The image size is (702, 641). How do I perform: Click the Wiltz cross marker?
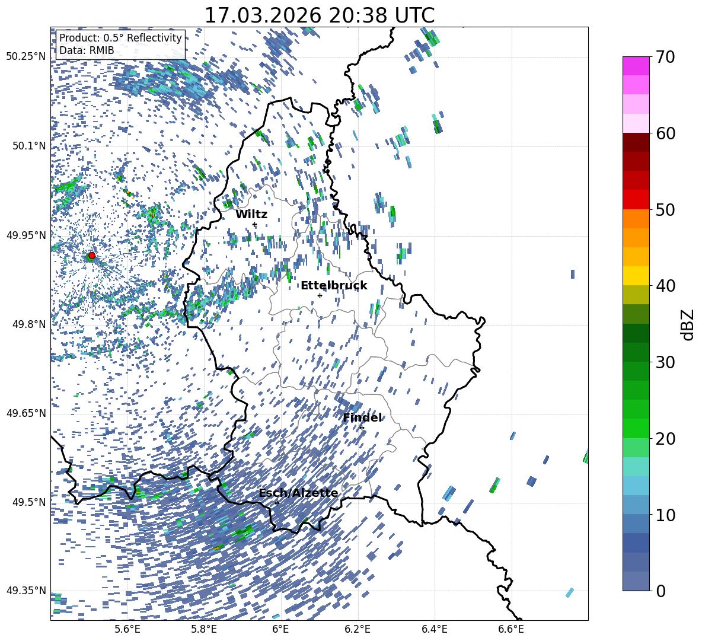pyautogui.click(x=255, y=224)
